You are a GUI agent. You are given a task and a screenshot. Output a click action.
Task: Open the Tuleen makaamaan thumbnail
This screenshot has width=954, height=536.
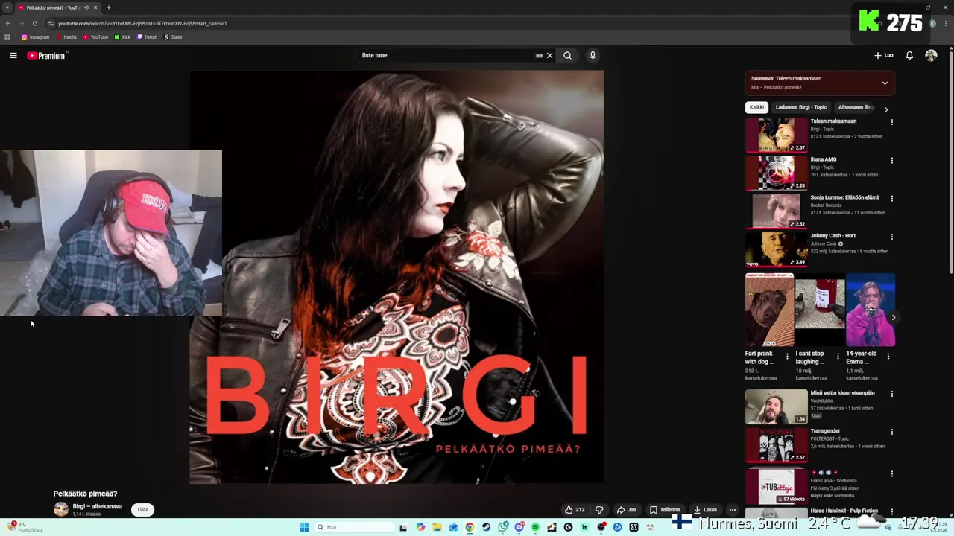(777, 135)
